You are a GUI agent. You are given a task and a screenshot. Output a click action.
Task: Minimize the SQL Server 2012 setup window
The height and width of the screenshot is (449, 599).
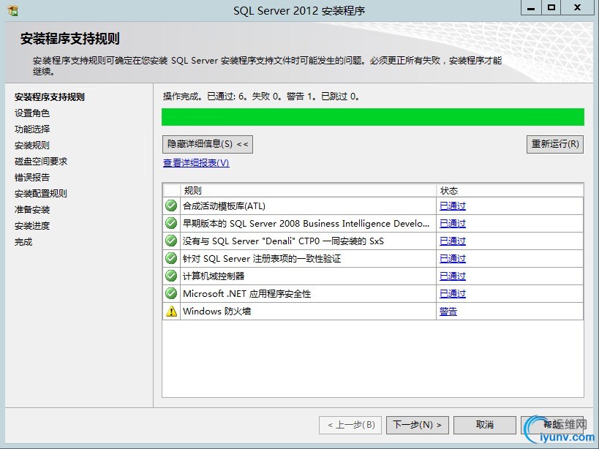click(531, 8)
